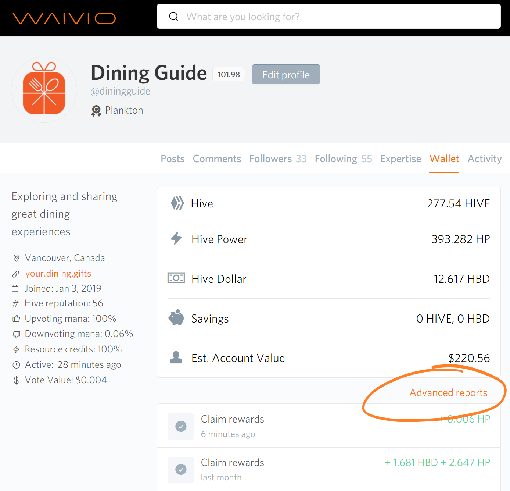Image resolution: width=510 pixels, height=491 pixels.
Task: Open the Activity tab
Action: point(484,159)
